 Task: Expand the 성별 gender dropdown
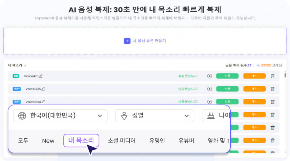155,116
